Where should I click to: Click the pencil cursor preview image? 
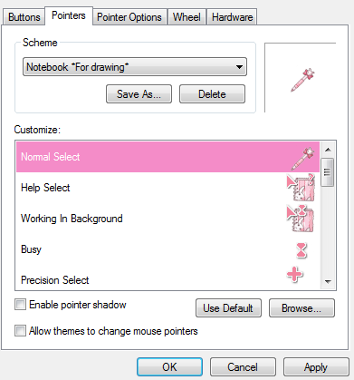click(302, 80)
